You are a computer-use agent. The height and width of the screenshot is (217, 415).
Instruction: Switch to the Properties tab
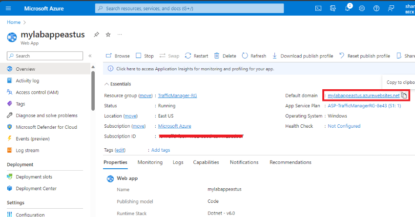coord(115,162)
